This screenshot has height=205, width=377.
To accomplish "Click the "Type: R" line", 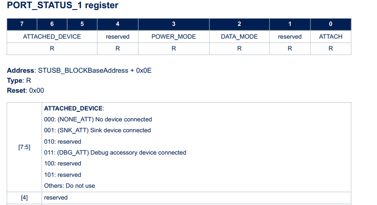I will tap(19, 80).
